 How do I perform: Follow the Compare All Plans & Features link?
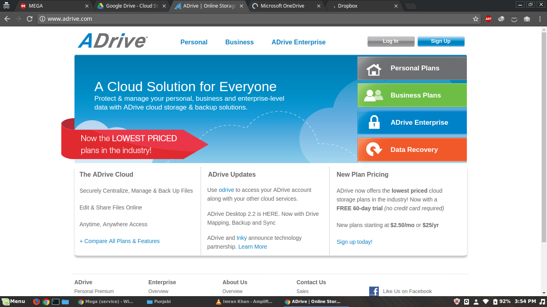click(119, 241)
